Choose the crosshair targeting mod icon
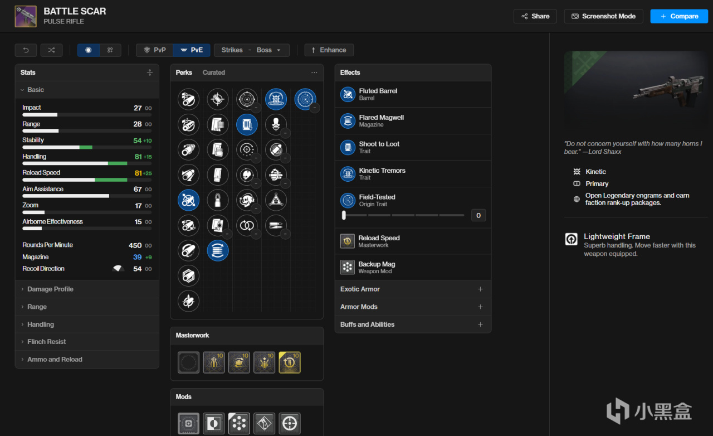The width and height of the screenshot is (713, 436). tap(290, 424)
